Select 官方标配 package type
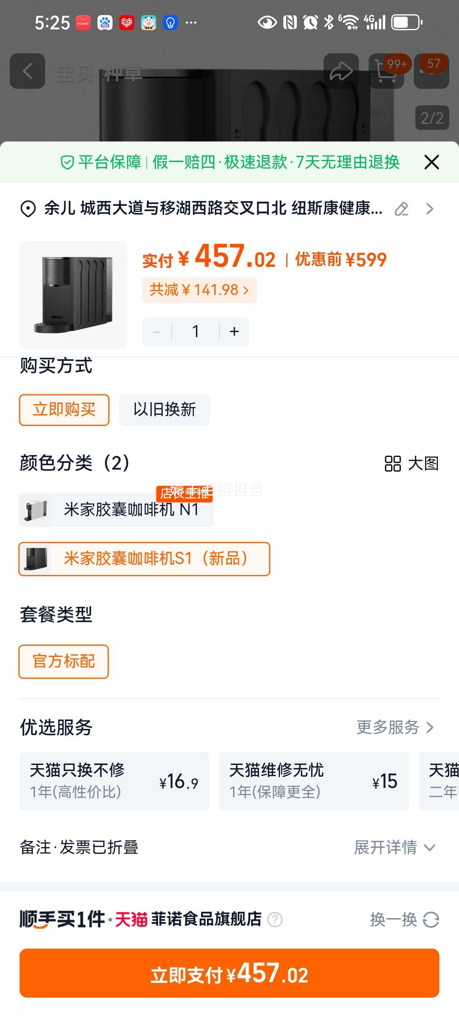This screenshot has height=1016, width=459. pos(64,662)
